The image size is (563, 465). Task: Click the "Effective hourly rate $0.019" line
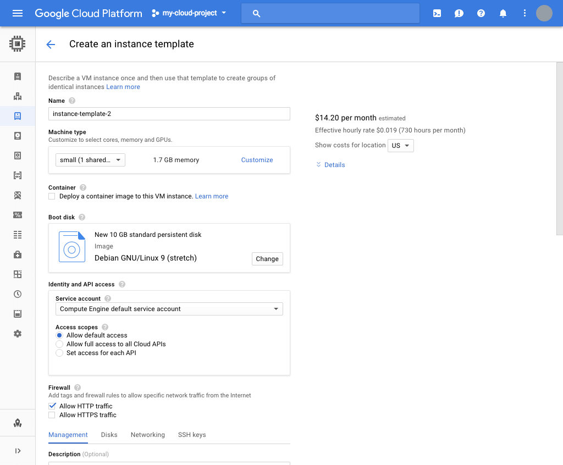click(390, 130)
